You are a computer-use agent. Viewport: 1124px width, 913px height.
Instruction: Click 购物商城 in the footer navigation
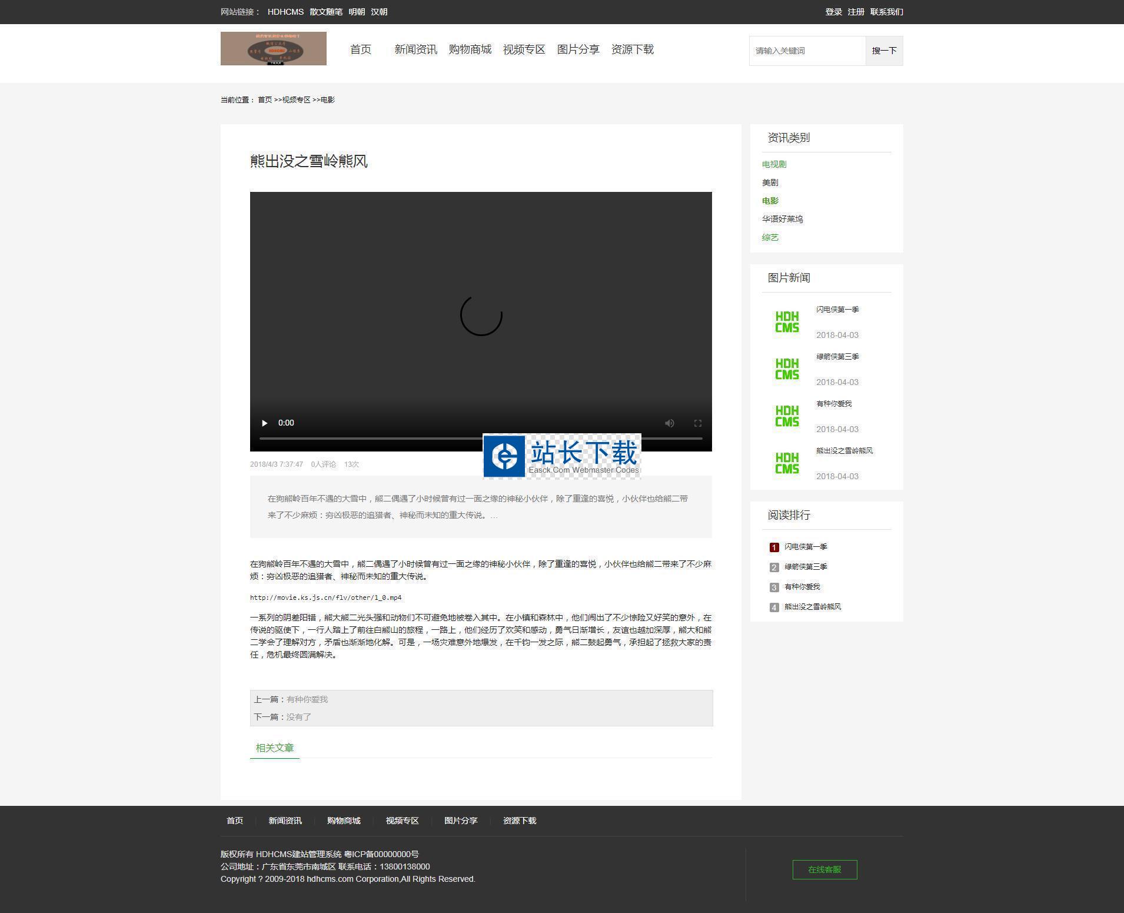pos(344,821)
